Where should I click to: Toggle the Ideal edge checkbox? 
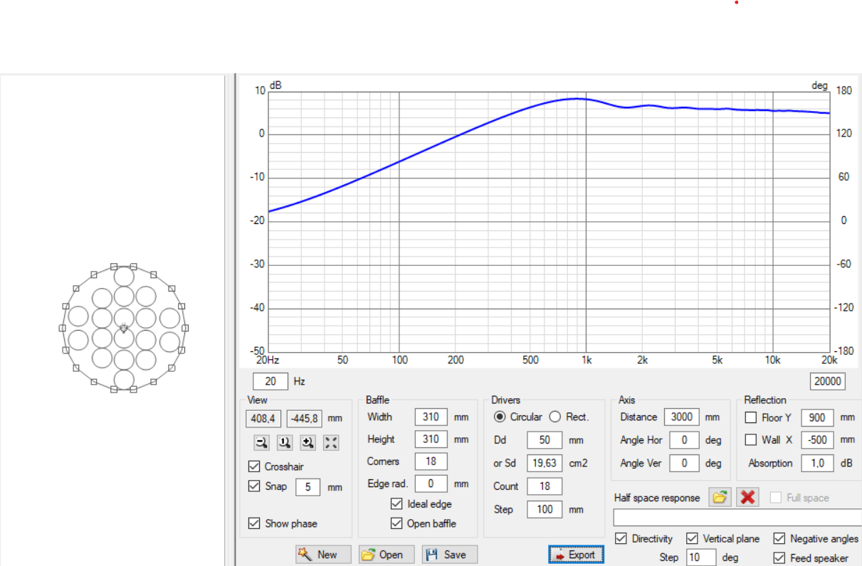(x=396, y=504)
